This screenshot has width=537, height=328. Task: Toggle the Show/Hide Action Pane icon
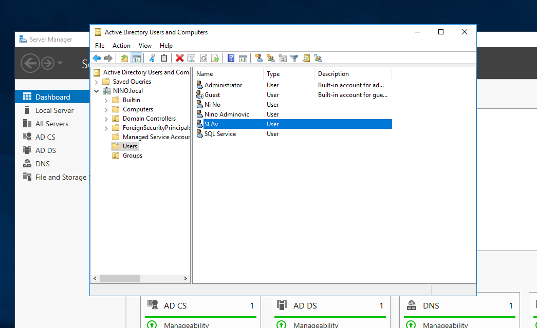[x=243, y=58]
